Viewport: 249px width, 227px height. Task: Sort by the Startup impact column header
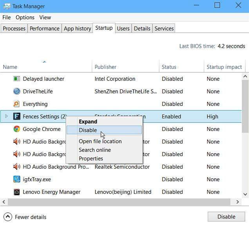(224, 67)
